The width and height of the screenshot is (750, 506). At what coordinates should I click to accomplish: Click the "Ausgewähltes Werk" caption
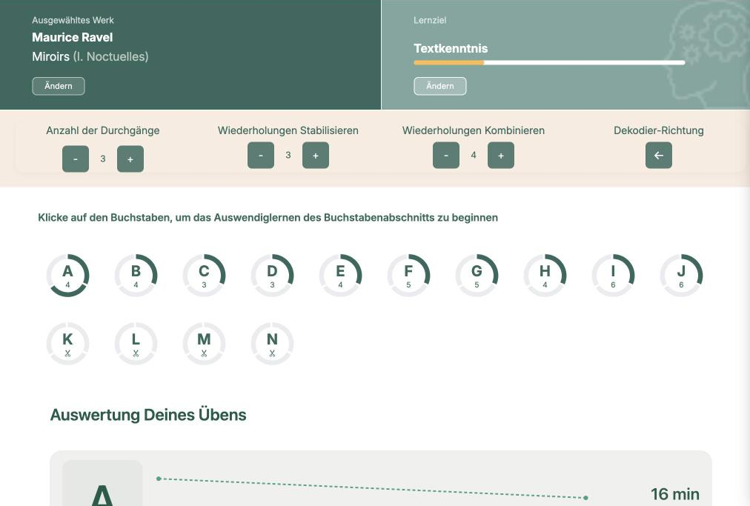pos(73,20)
